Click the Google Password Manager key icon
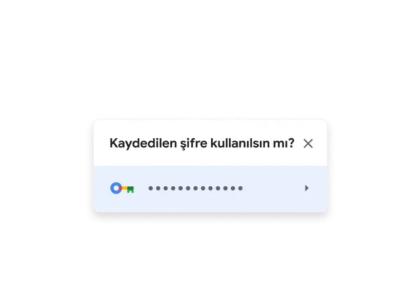The width and height of the screenshot is (395, 296). (x=122, y=188)
